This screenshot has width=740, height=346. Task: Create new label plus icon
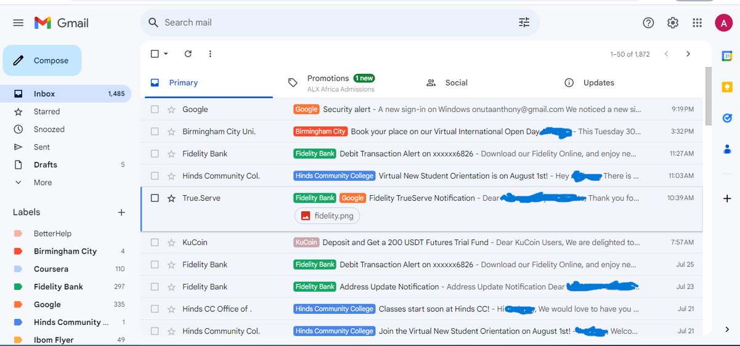(121, 212)
